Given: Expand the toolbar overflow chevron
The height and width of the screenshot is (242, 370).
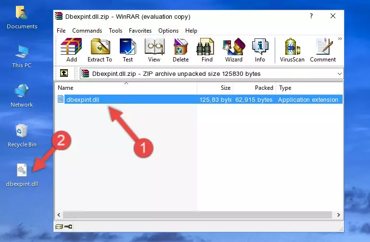Looking at the screenshot, I should click(x=340, y=38).
